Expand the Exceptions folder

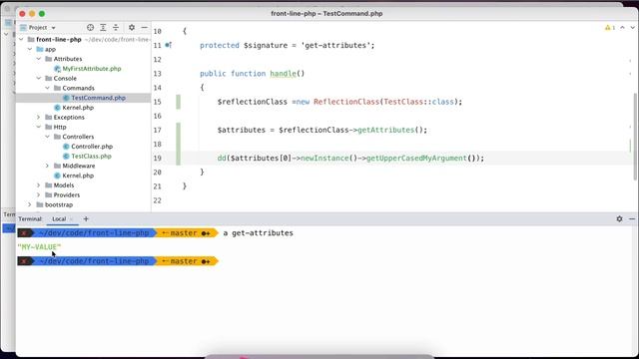point(39,118)
